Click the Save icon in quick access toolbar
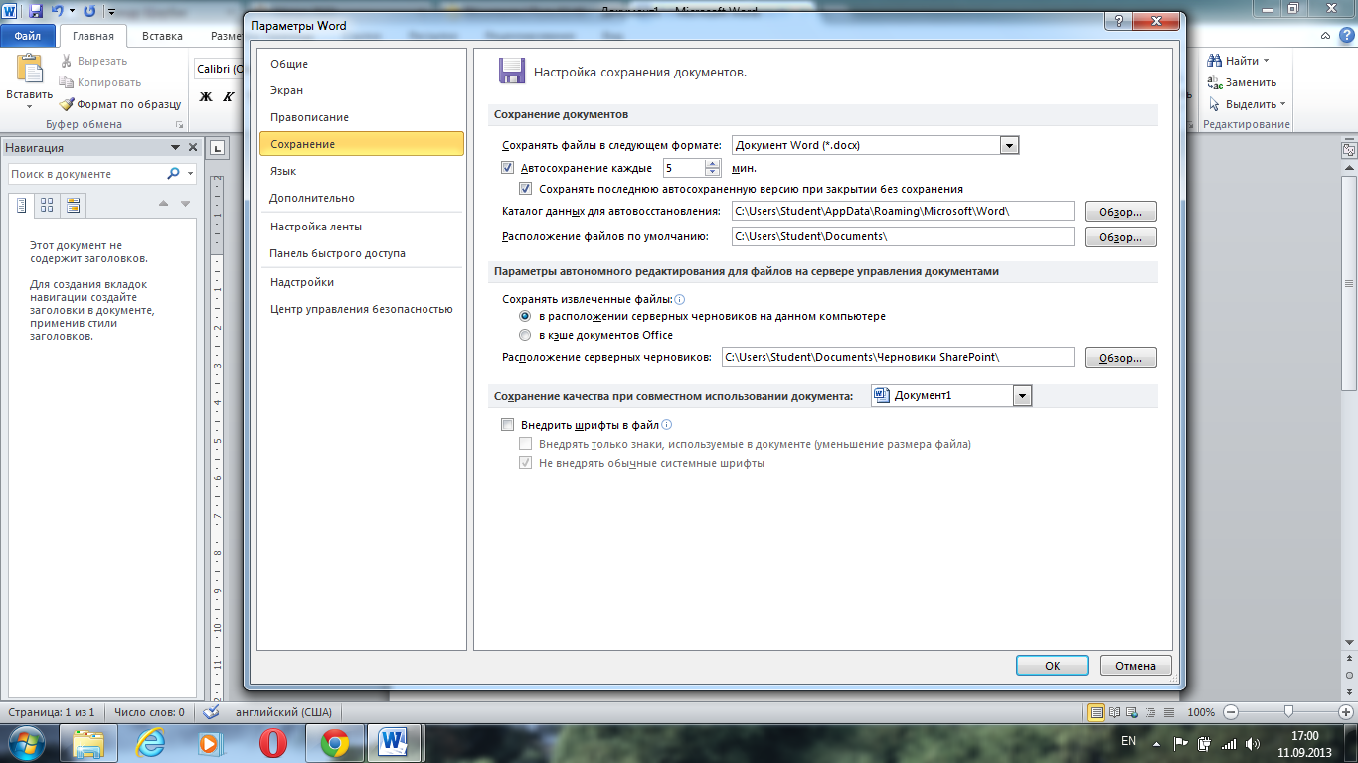Image resolution: width=1358 pixels, height=763 pixels. point(36,12)
